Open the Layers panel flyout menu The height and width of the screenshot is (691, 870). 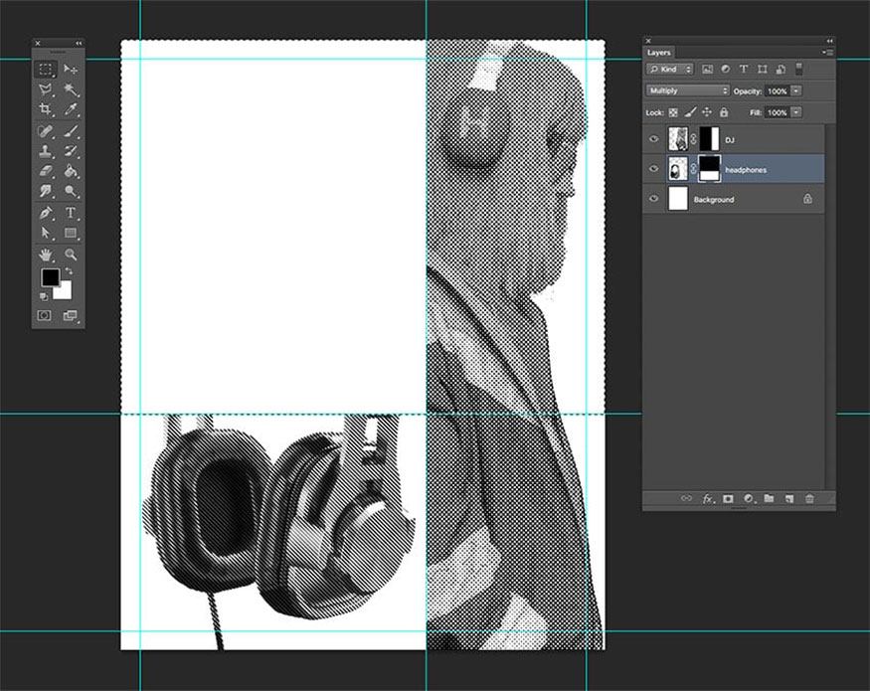tap(827, 52)
